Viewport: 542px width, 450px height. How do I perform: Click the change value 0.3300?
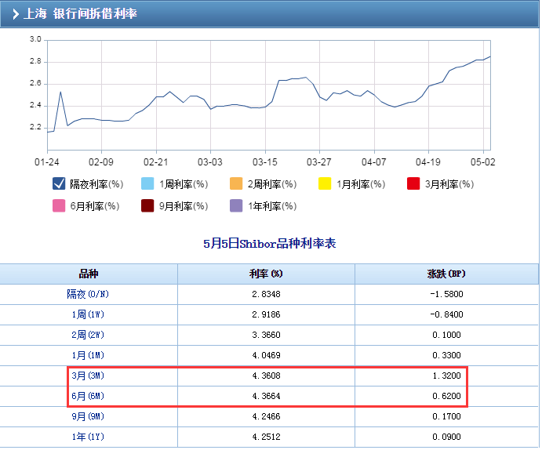click(446, 355)
